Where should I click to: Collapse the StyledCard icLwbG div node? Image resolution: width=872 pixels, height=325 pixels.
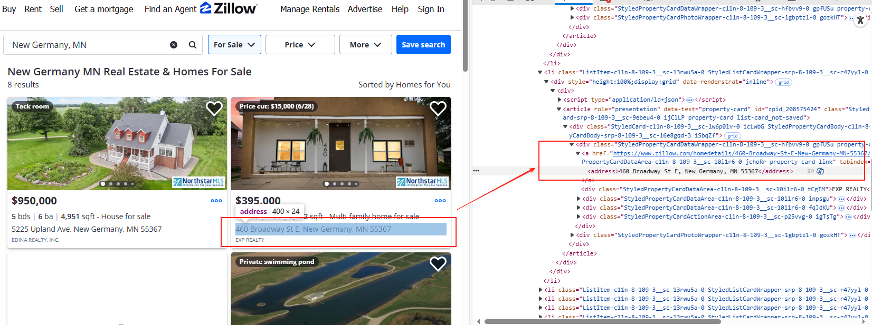[565, 126]
